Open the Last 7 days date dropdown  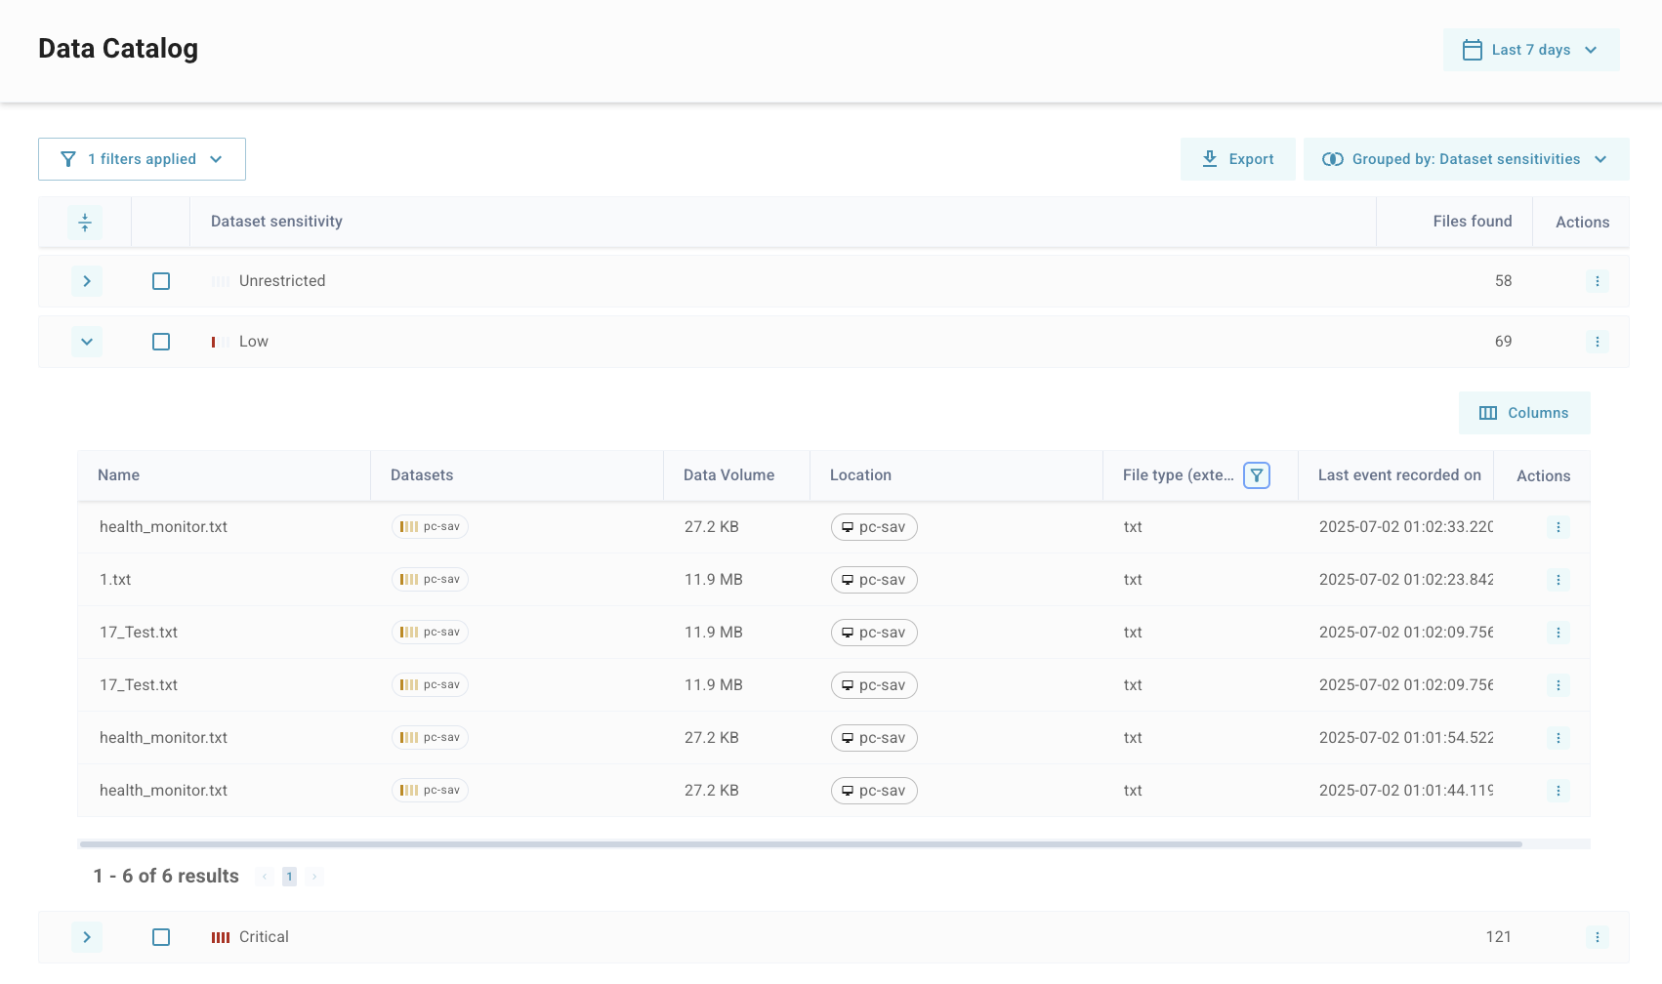1530,50
